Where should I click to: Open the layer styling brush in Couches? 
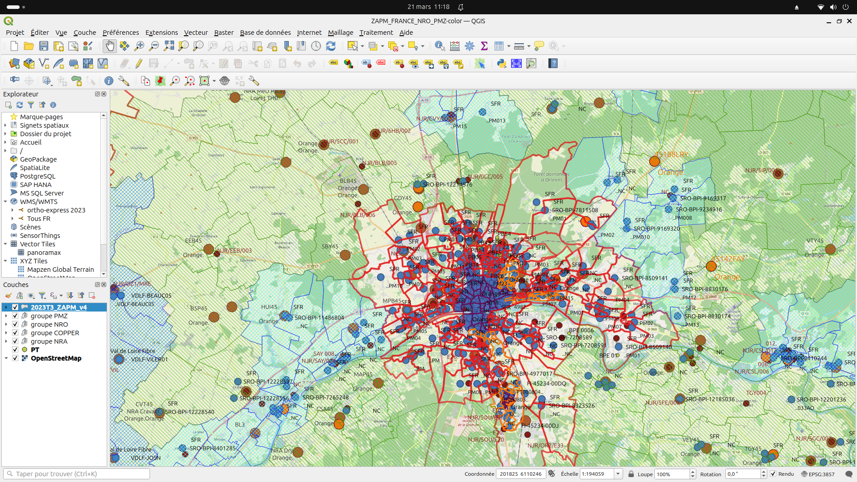(8, 295)
